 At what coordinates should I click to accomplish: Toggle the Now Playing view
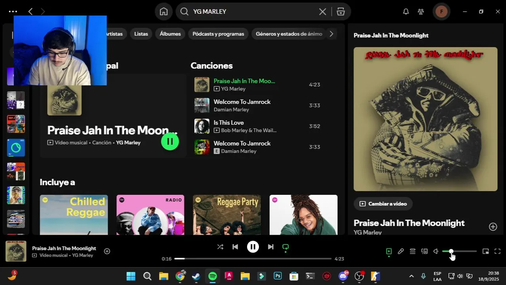click(x=389, y=251)
